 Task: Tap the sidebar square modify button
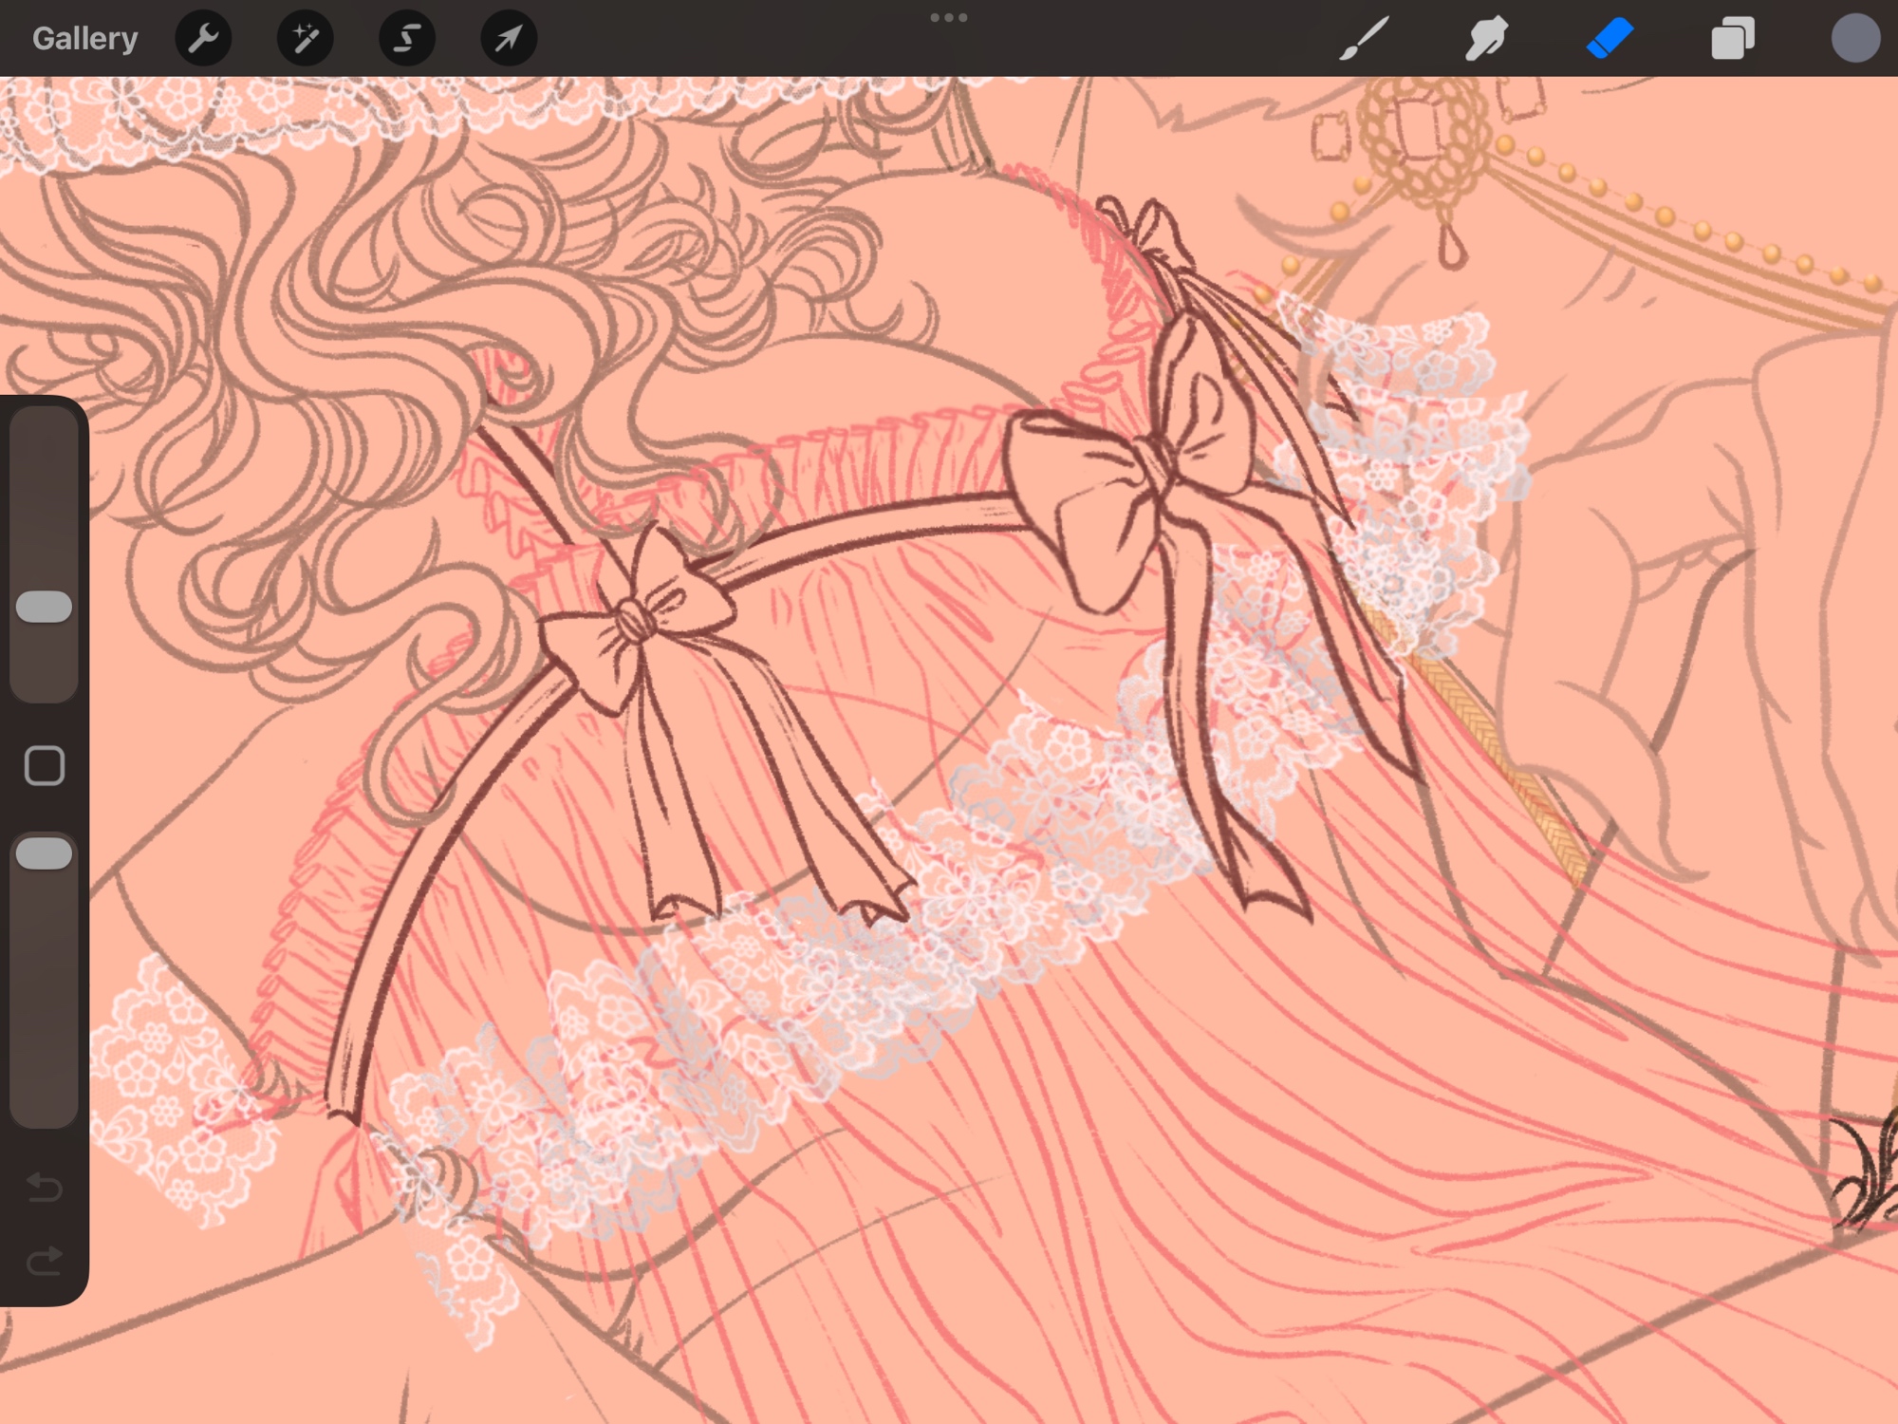coord(45,765)
